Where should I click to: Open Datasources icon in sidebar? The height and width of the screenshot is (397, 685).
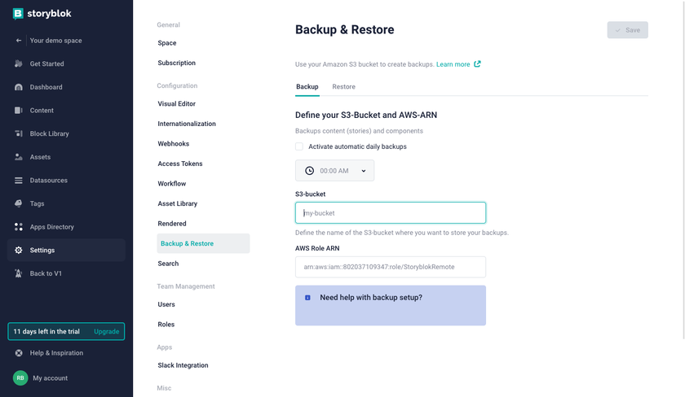click(19, 181)
